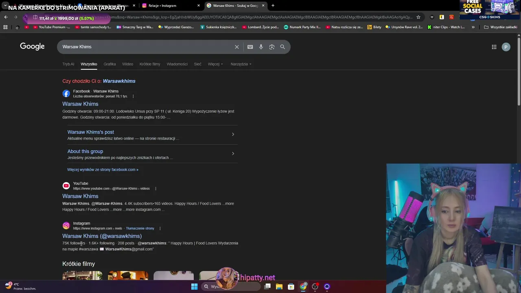Expand the About this group sitelink chevron
This screenshot has height=293, width=521.
pyautogui.click(x=233, y=153)
